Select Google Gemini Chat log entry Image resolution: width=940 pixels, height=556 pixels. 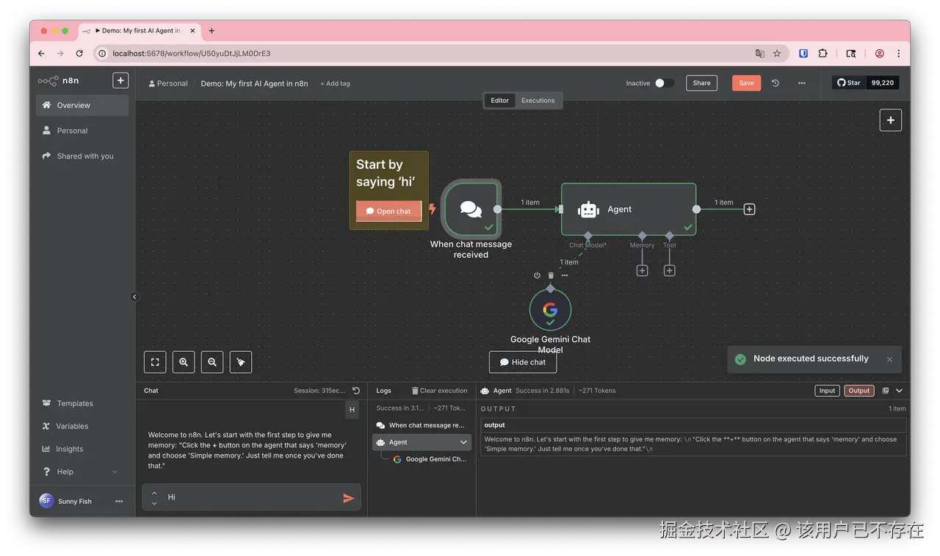coord(430,459)
